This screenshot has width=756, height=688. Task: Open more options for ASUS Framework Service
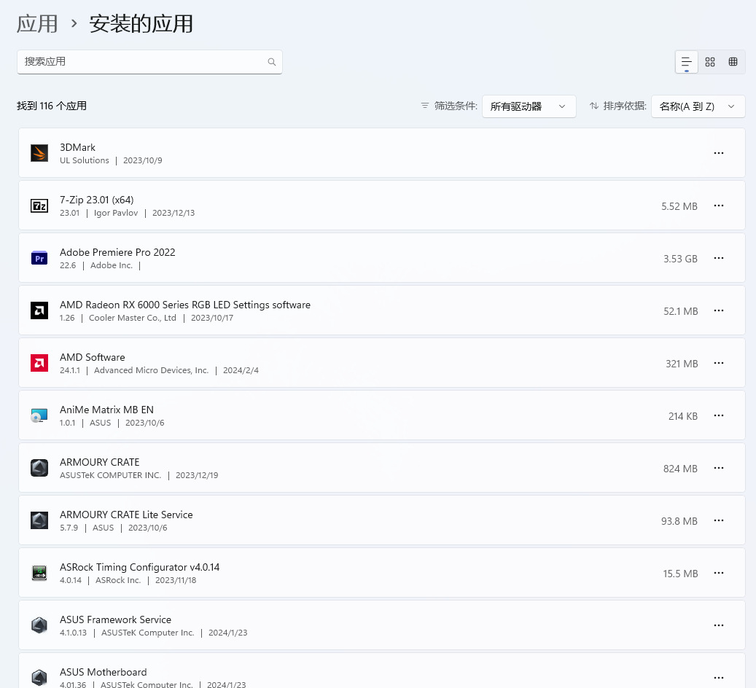click(x=719, y=626)
